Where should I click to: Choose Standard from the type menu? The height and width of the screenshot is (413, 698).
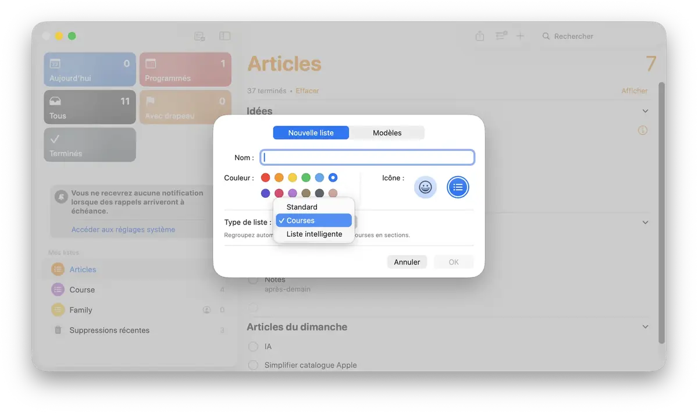coord(302,206)
